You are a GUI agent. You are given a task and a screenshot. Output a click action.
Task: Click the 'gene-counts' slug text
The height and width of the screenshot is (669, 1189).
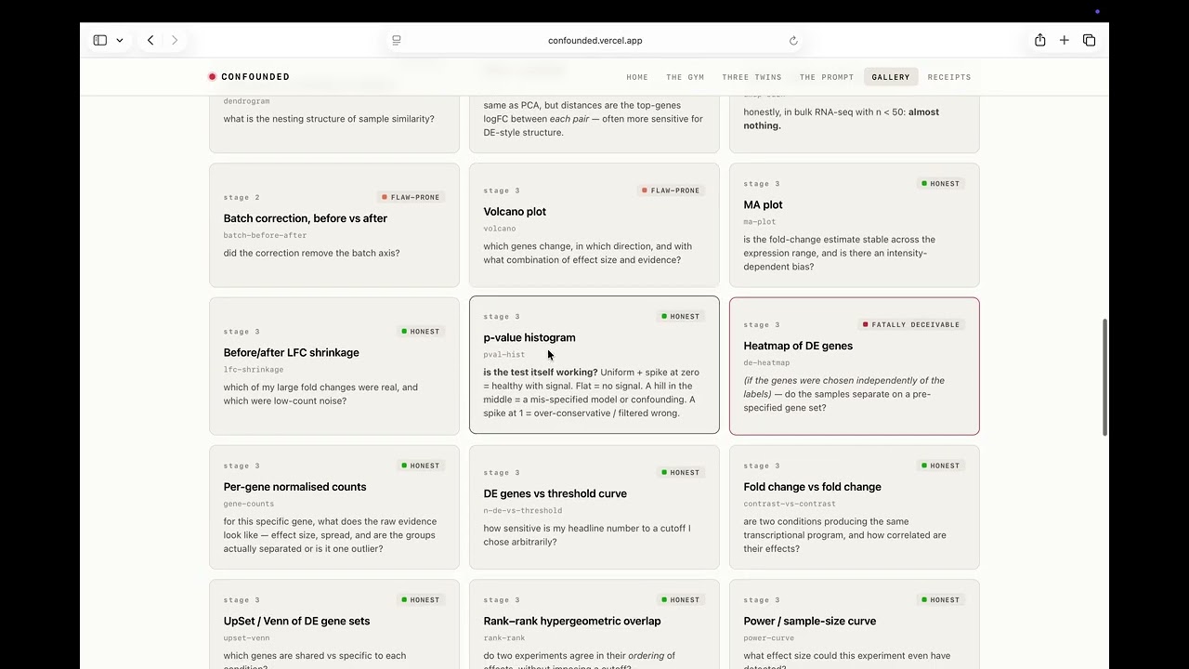pyautogui.click(x=249, y=504)
